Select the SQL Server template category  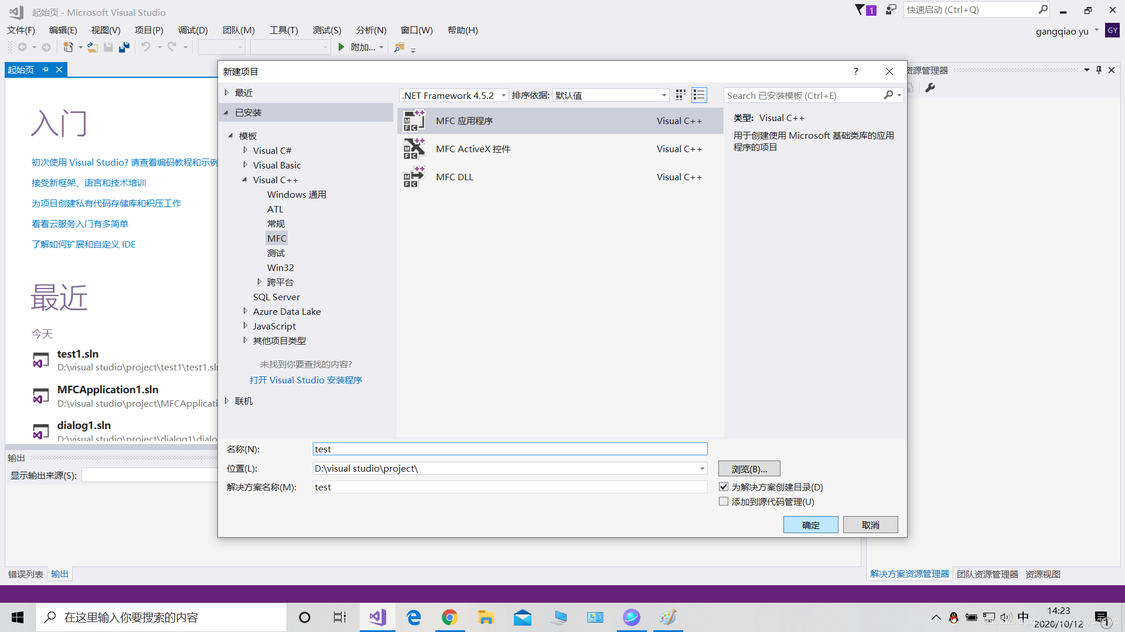(x=276, y=297)
